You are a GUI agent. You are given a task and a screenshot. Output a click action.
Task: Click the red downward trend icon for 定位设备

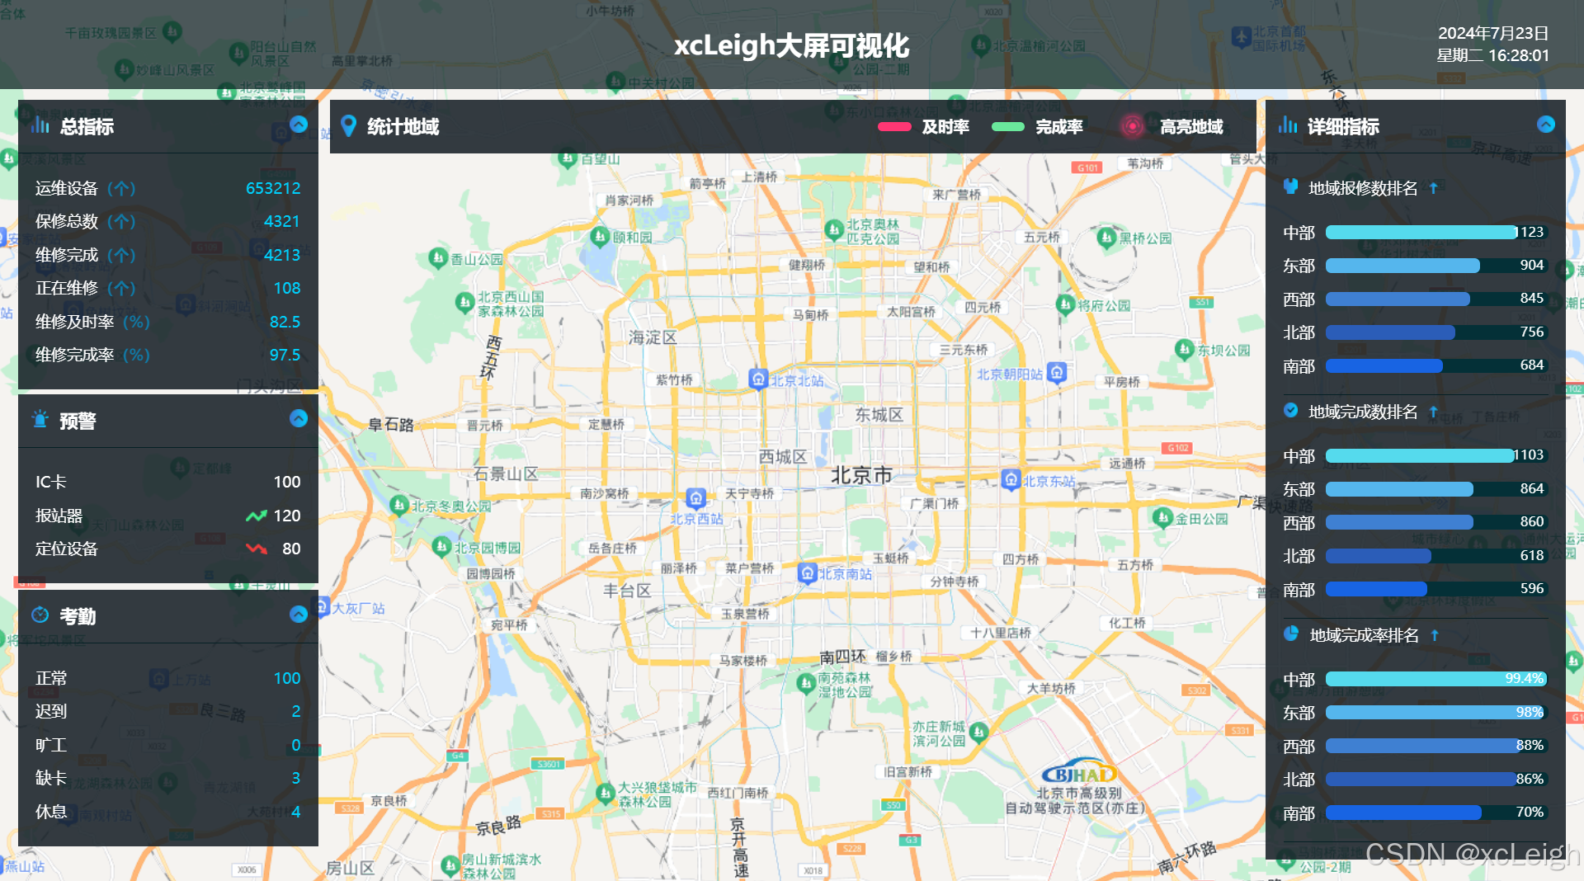pos(257,549)
